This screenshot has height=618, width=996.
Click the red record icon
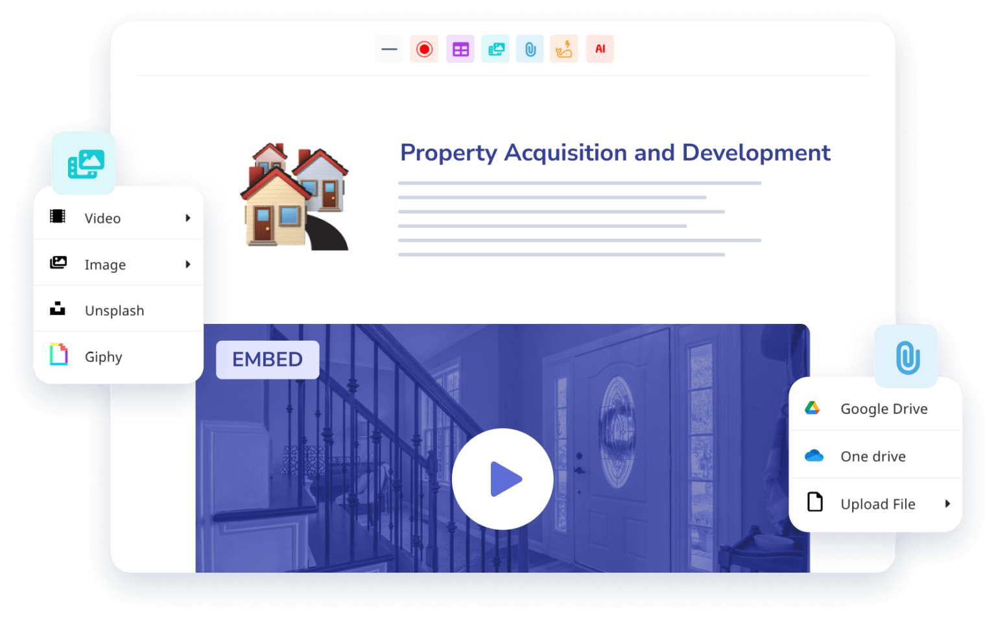pos(425,49)
